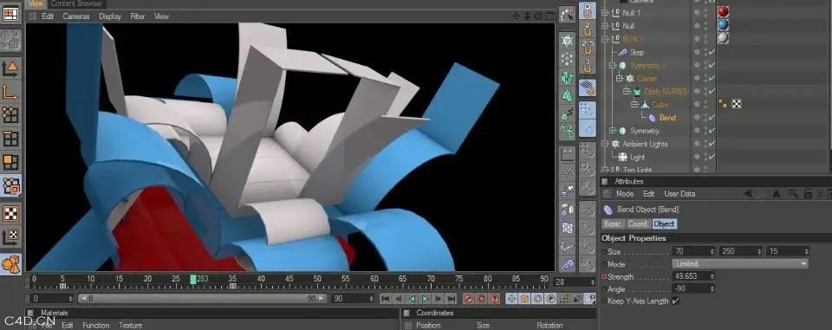Collapse the Cloth NURBS node

click(x=627, y=91)
